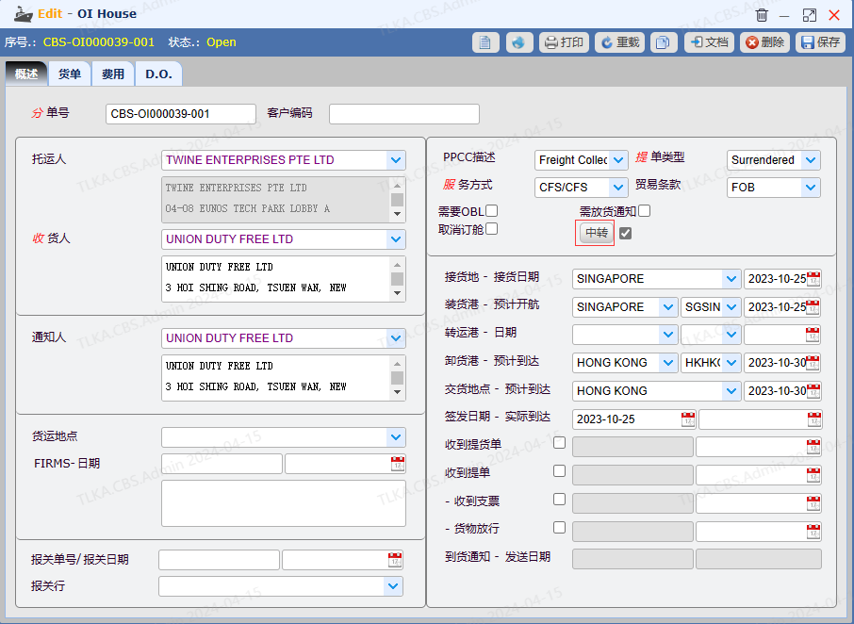Image resolution: width=854 pixels, height=624 pixels.
Task: Click the 删除 delete button
Action: (x=764, y=42)
